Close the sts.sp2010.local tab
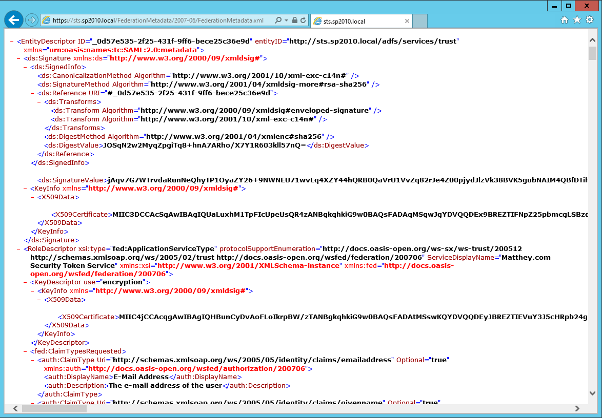The height and width of the screenshot is (418, 602). (x=407, y=21)
